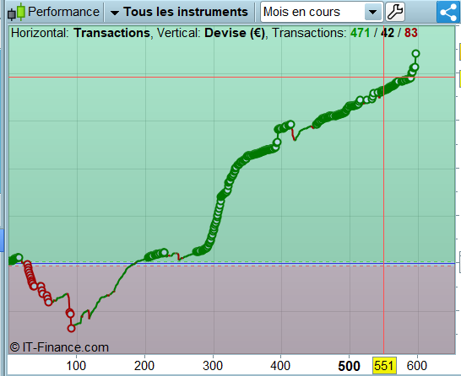Click the Devise (€) vertical axis label
The height and width of the screenshot is (376, 461).
(x=235, y=33)
